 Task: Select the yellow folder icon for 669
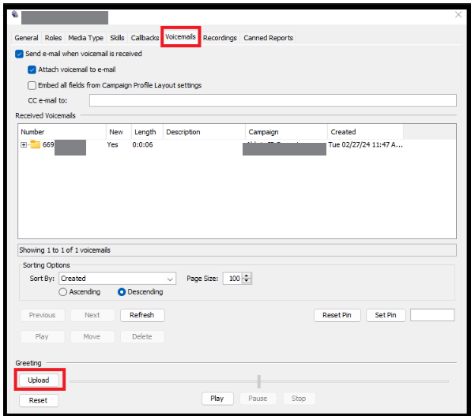tap(35, 144)
